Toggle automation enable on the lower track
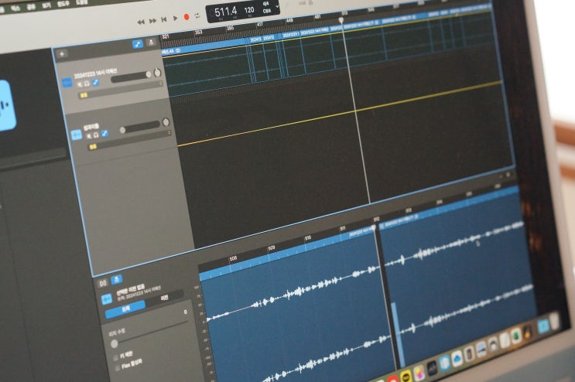Screen dimensions: 575x382 point(104,133)
